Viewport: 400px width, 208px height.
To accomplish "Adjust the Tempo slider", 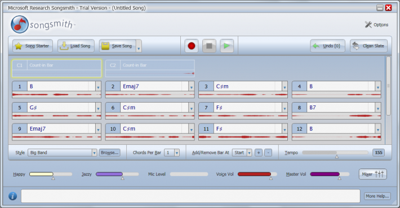I will pos(335,153).
